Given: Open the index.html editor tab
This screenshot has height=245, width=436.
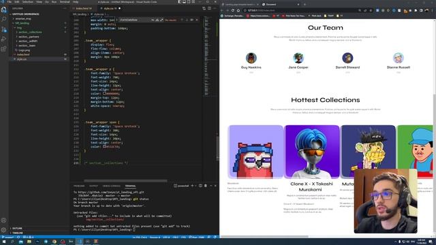Looking at the screenshot, I should 83,9.
